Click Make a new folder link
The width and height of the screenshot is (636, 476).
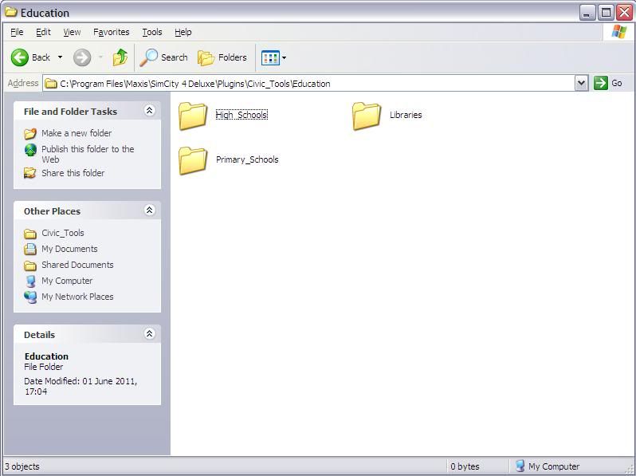77,133
